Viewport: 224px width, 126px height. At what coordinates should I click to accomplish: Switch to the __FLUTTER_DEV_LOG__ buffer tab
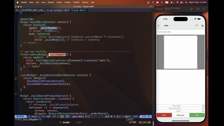pyautogui.click(x=31, y=10)
